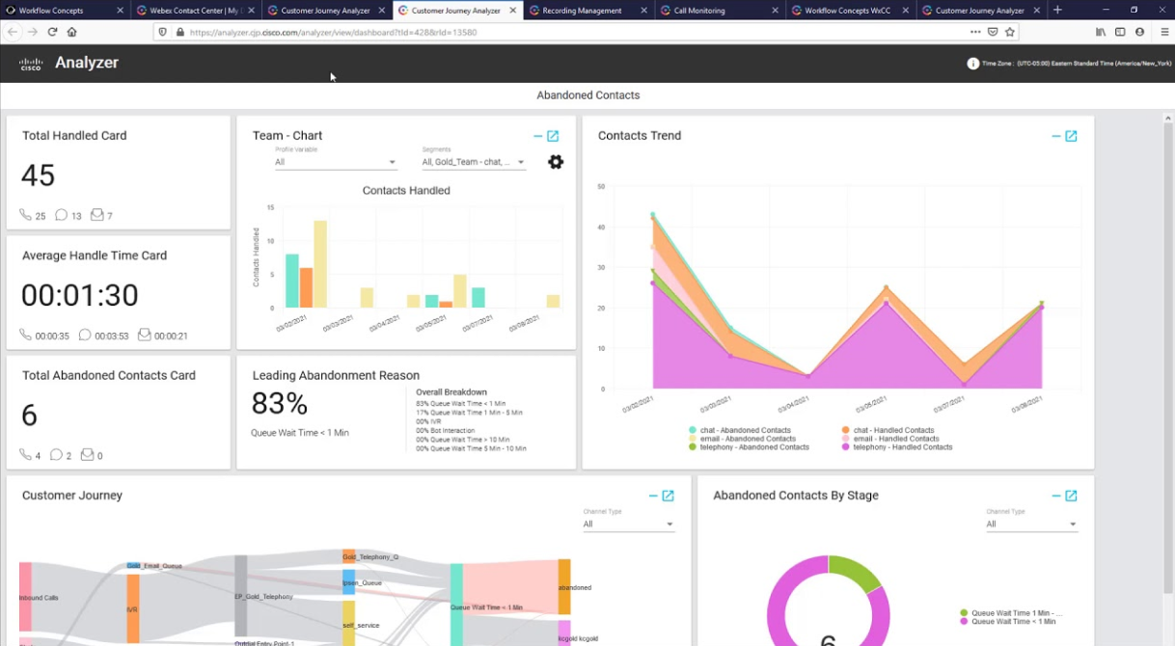
Task: Click the Cisco logo in header
Action: (x=31, y=64)
